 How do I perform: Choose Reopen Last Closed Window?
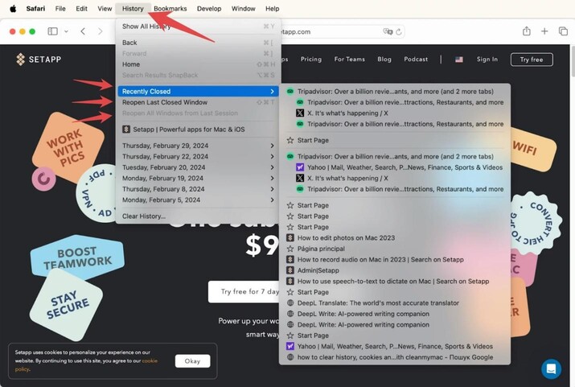(198, 102)
